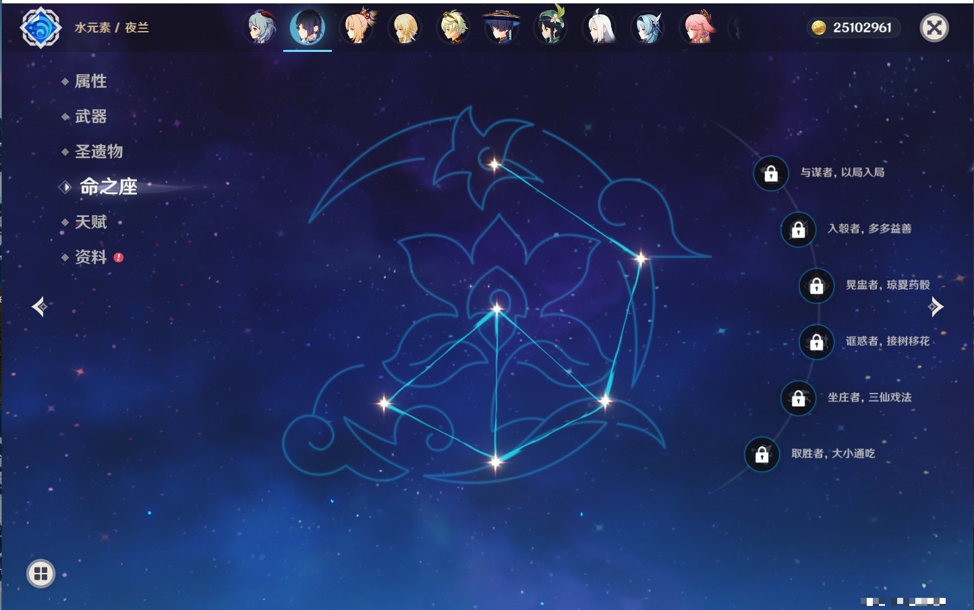This screenshot has width=974, height=610.
Task: Click the far-right star of the constellation
Action: coord(640,257)
